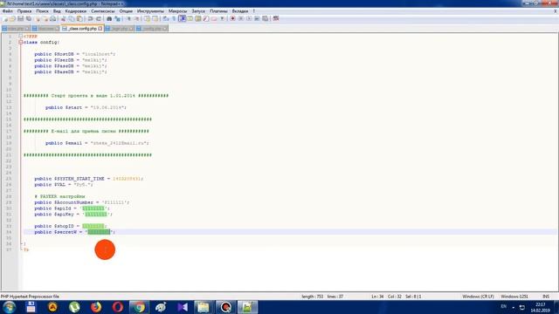The image size is (559, 314).
Task: Click the Stop Recording macro icon
Action: pyautogui.click(x=241, y=18)
